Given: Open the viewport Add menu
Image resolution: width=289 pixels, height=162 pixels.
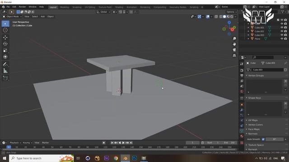Looking at the screenshot, I should point(42,17).
